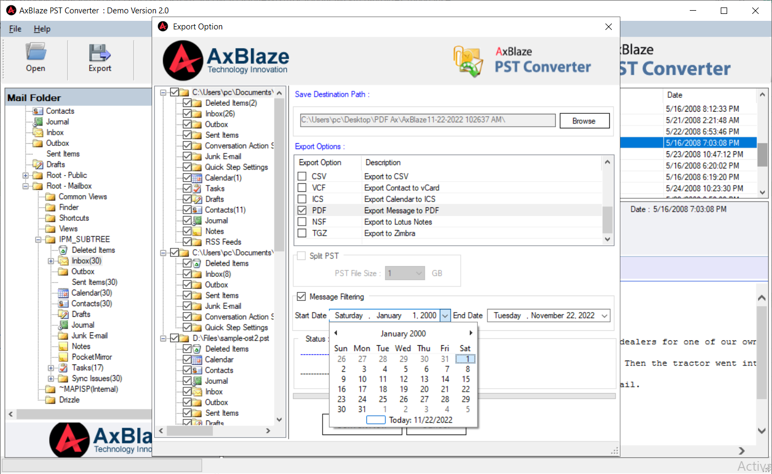Select the Journal folder icon under Contacts
772x474 pixels.
38,122
